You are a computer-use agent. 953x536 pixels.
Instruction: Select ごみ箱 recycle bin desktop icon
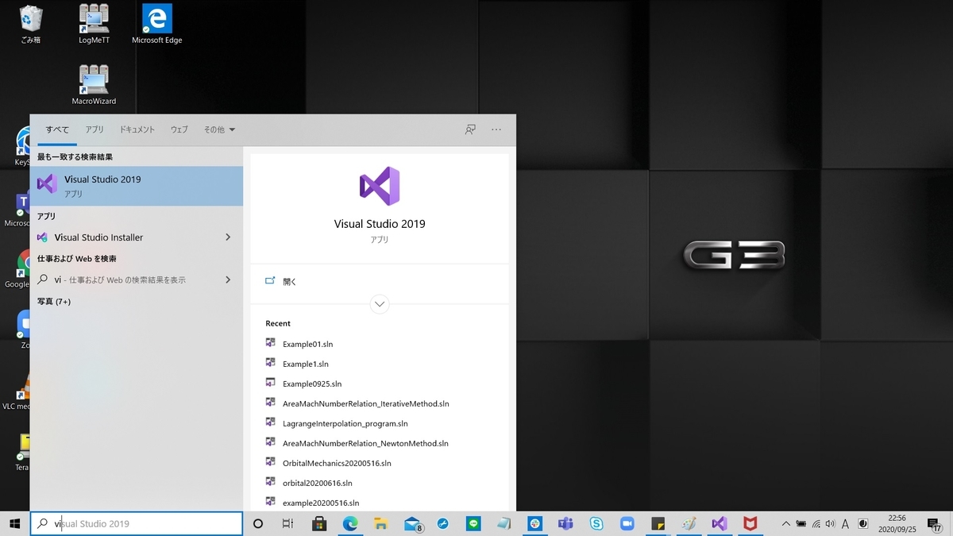31,24
